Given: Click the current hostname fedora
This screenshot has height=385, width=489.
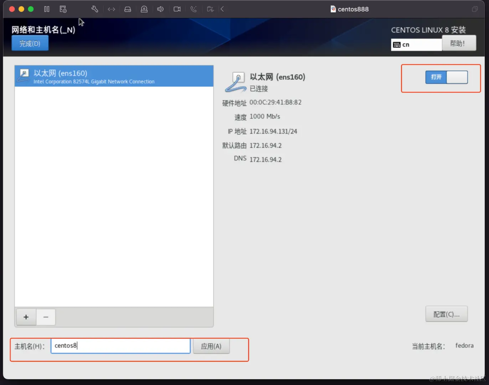Looking at the screenshot, I should click(x=464, y=345).
